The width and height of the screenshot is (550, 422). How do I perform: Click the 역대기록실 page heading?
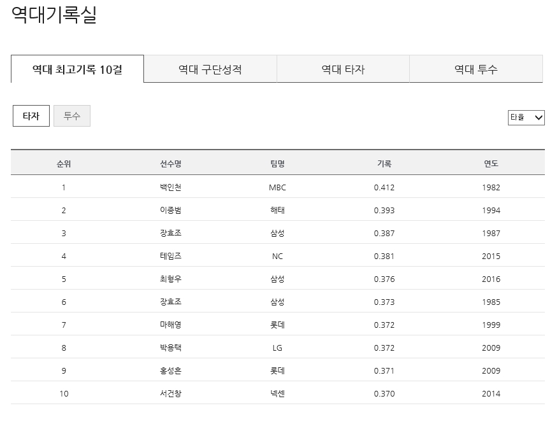click(54, 15)
